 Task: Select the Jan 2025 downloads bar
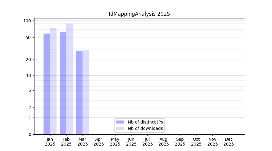53,81
